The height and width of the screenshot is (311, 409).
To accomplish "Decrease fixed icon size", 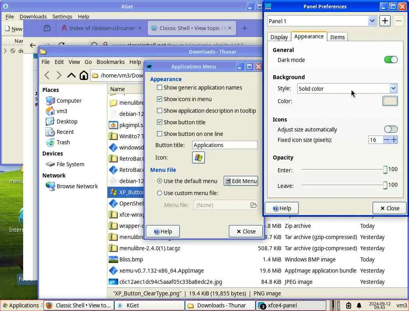I will (x=386, y=140).
